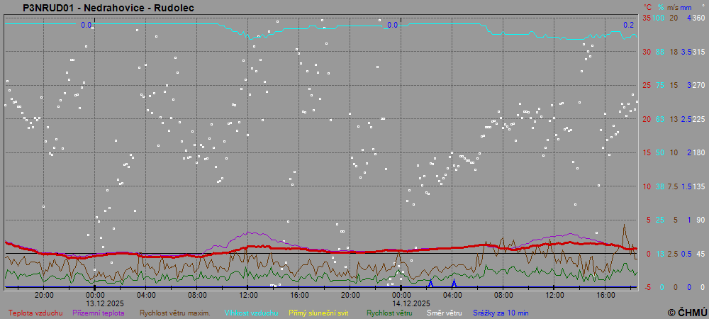The image size is (709, 319).
Task: Click the first 20:00 time axis label
Action: point(44,294)
